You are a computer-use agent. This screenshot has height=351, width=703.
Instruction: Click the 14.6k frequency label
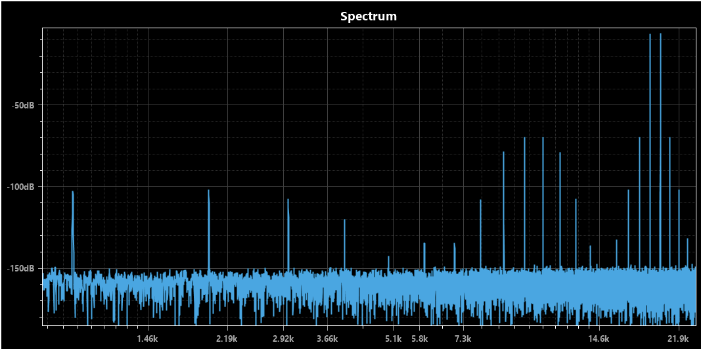(599, 339)
